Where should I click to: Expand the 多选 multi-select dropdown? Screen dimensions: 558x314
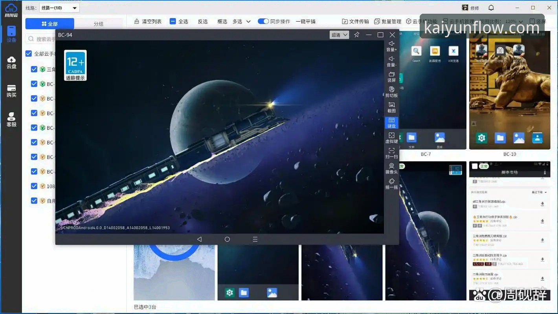pyautogui.click(x=241, y=21)
